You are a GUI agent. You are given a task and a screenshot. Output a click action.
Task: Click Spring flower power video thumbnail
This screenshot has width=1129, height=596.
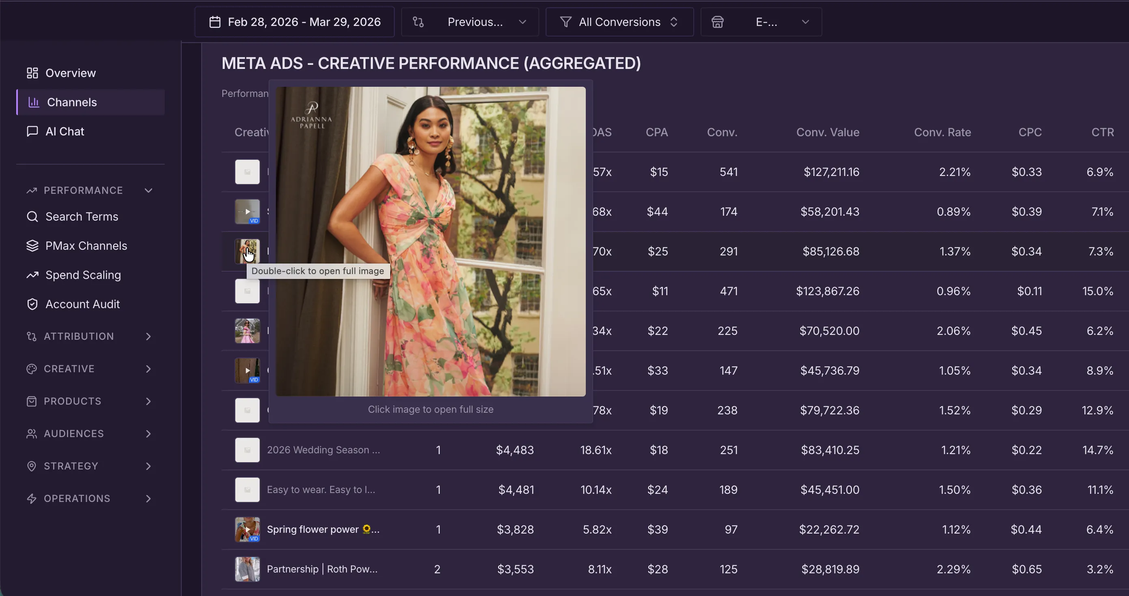[x=247, y=530]
